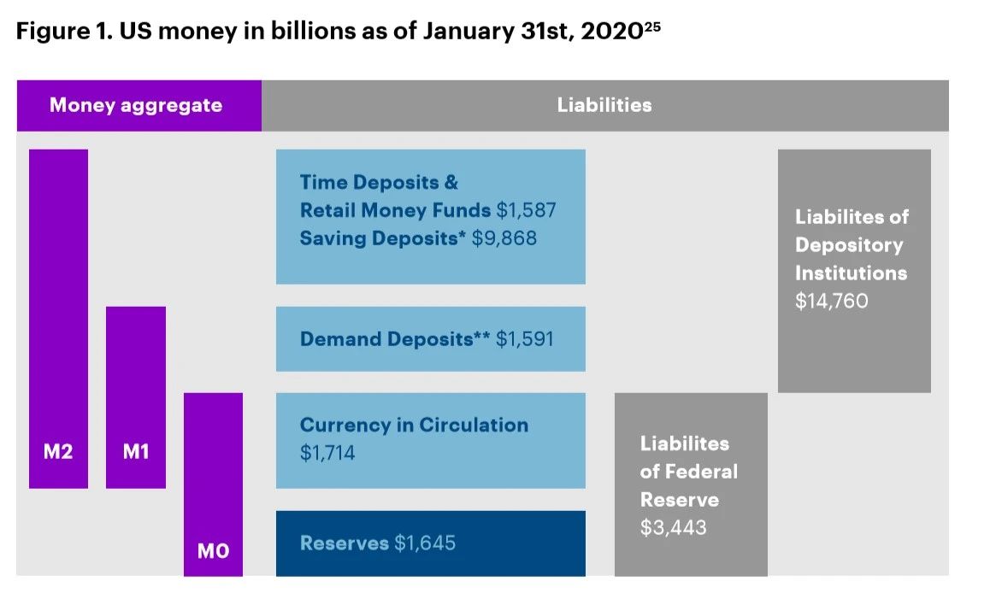Viewport: 996px width, 593px height.
Task: Click the Time Deposits & Retail Money Funds text
Action: [x=394, y=197]
